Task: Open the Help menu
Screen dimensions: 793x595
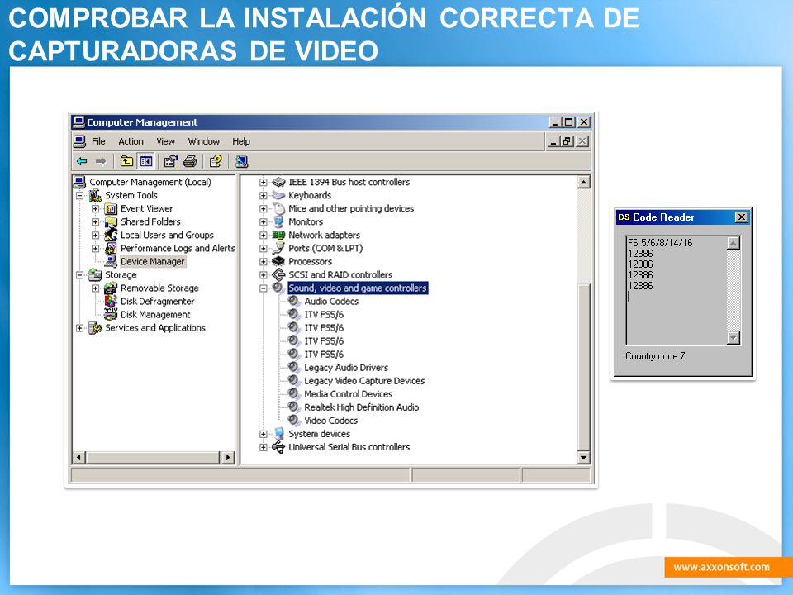Action: tap(241, 141)
